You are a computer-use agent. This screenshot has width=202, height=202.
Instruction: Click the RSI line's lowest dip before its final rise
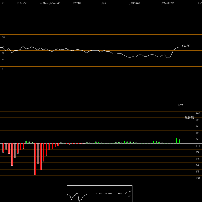pyautogui.click(x=169, y=58)
